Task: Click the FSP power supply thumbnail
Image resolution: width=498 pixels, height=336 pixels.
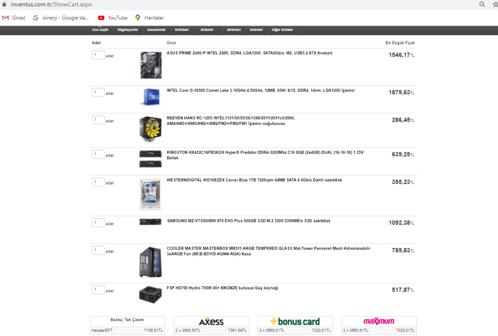Action: (x=150, y=295)
